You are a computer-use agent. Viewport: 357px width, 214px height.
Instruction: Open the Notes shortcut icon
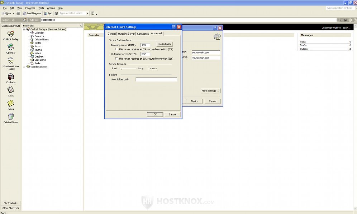click(11, 104)
